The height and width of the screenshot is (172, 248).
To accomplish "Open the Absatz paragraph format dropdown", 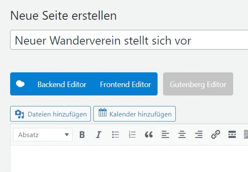I will [x=43, y=135].
